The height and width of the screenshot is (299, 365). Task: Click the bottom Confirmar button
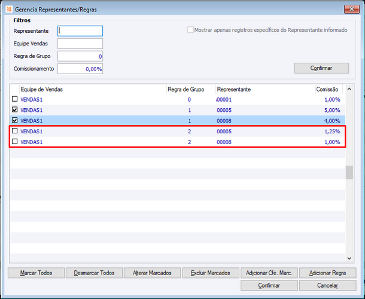pyautogui.click(x=269, y=285)
